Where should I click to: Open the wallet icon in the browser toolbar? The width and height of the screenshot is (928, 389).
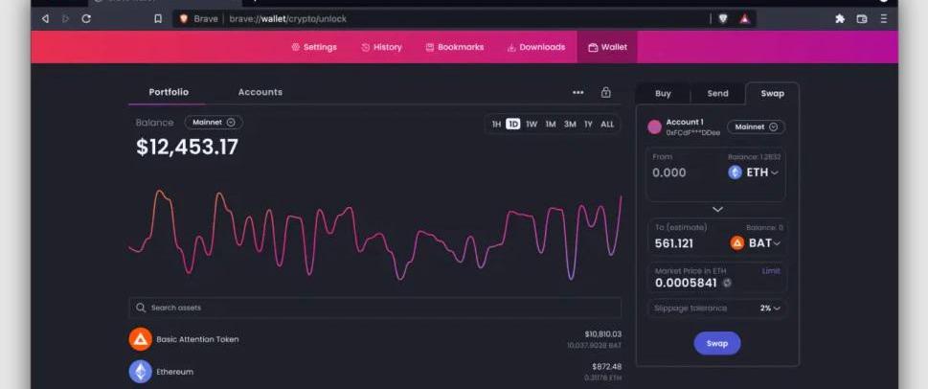[862, 19]
